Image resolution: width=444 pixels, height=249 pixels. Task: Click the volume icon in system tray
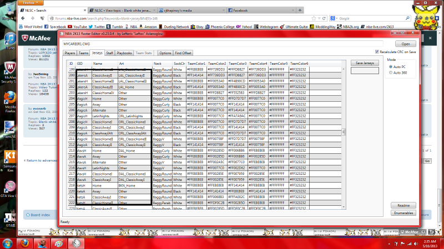pos(416,243)
